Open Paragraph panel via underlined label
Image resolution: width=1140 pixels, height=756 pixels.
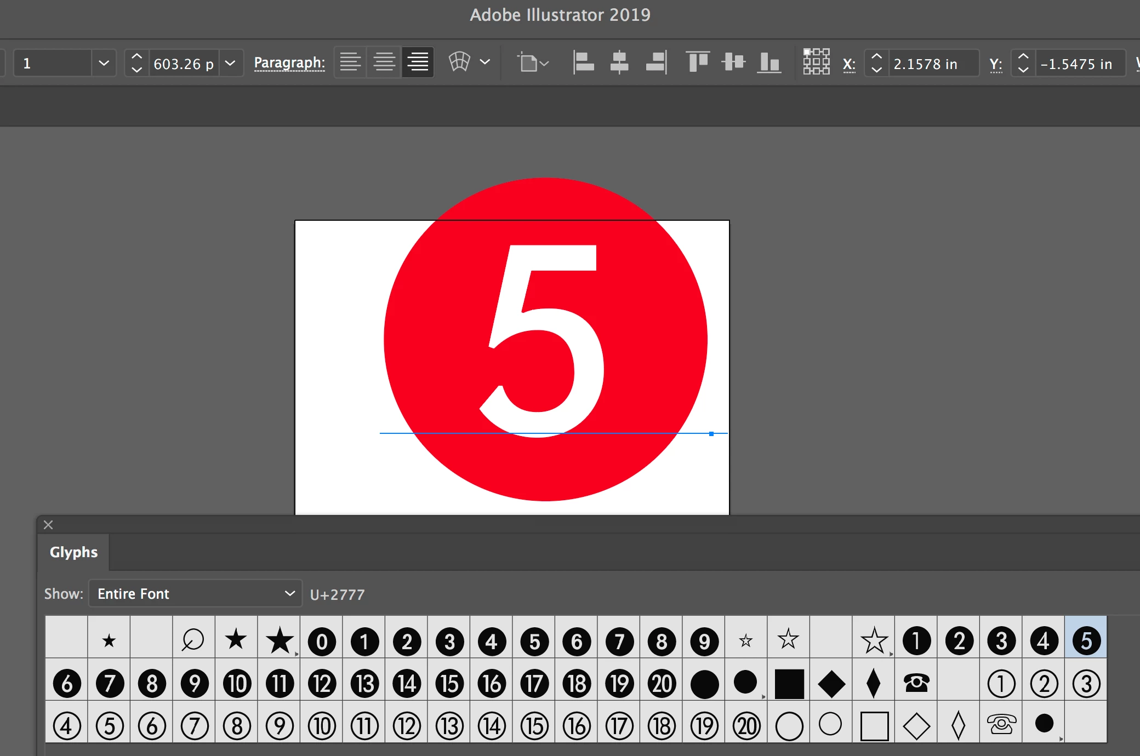coord(289,62)
